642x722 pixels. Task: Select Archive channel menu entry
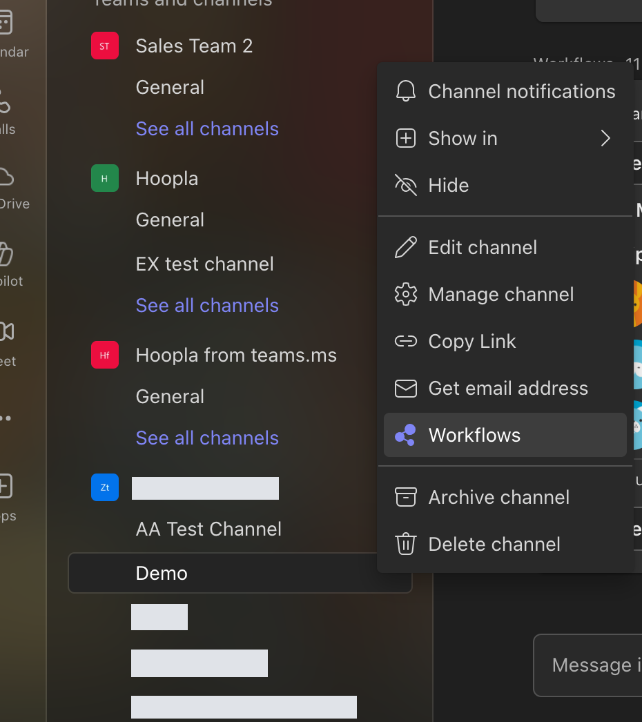tap(505, 497)
